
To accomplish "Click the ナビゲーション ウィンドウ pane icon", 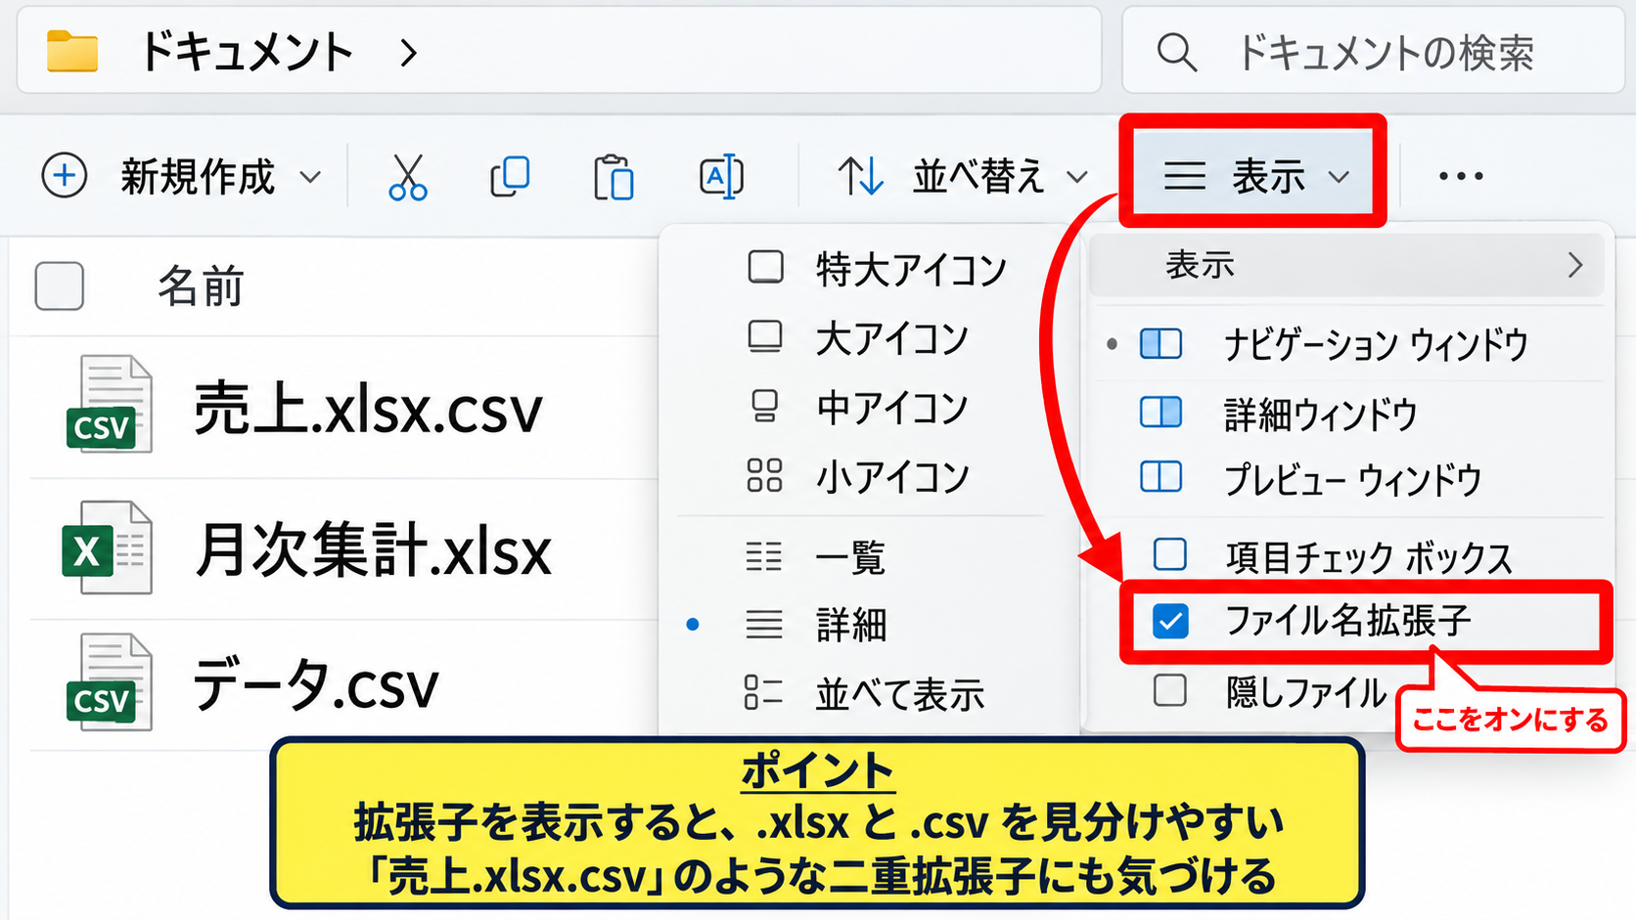I will [1161, 344].
